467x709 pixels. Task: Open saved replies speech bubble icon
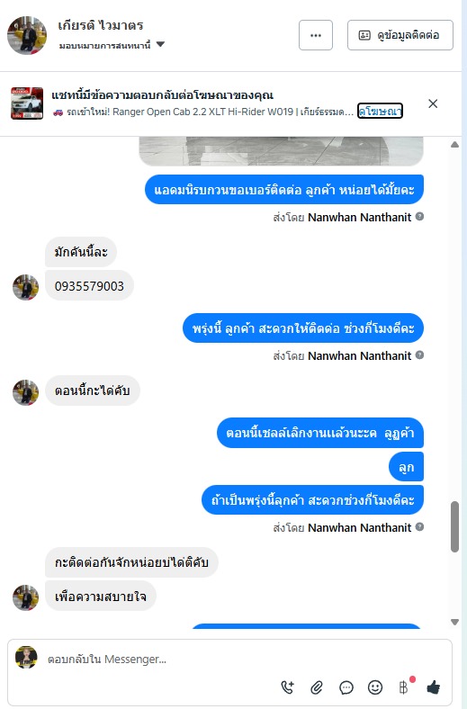click(346, 687)
